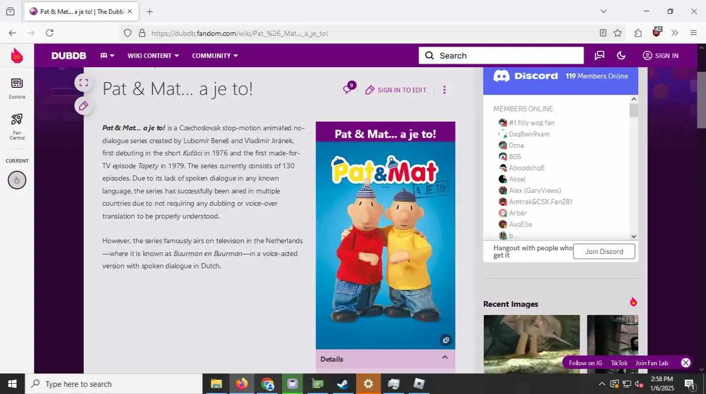Image resolution: width=706 pixels, height=394 pixels.
Task: Open the page more-actions menu
Action: 444,90
